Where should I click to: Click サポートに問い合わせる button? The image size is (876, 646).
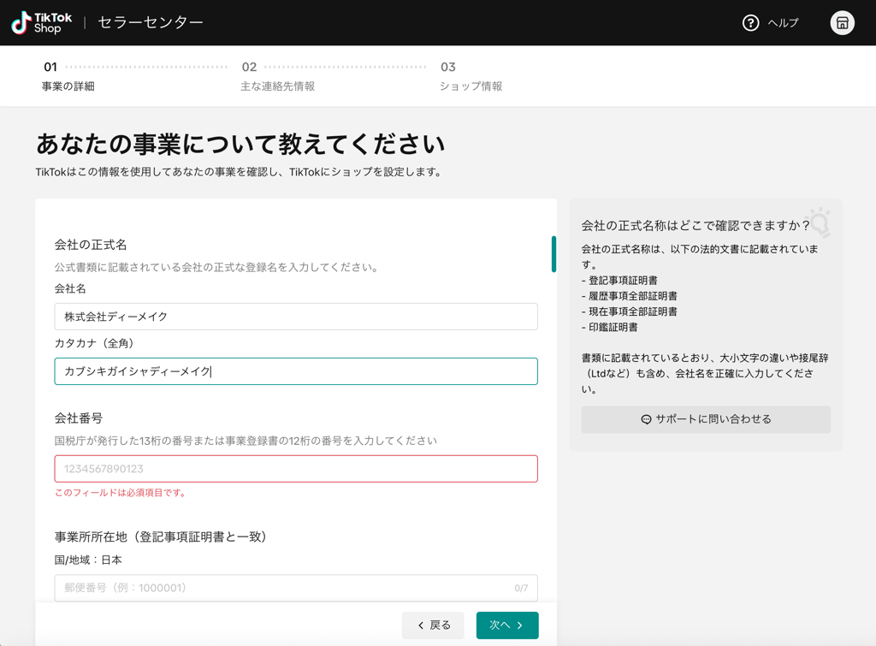[x=706, y=419]
